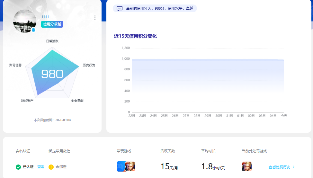The width and height of the screenshot is (313, 178).
Task: Click the green verified check icon
Action: pyautogui.click(x=18, y=167)
